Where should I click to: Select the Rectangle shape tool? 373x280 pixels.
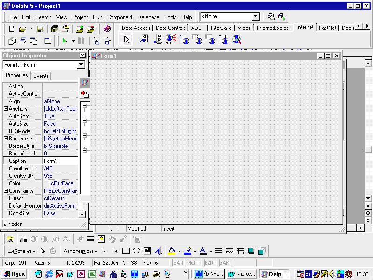point(125,251)
